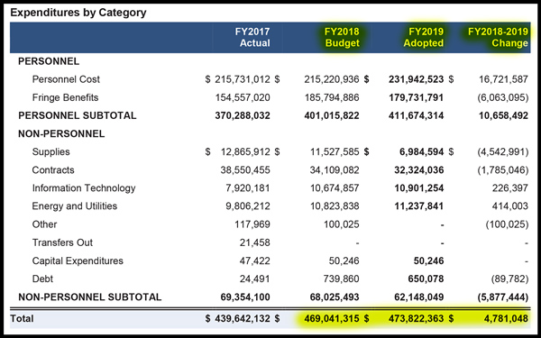Select highlighted total change 4,781,048
Screen dimensions: 541x338
(x=506, y=318)
